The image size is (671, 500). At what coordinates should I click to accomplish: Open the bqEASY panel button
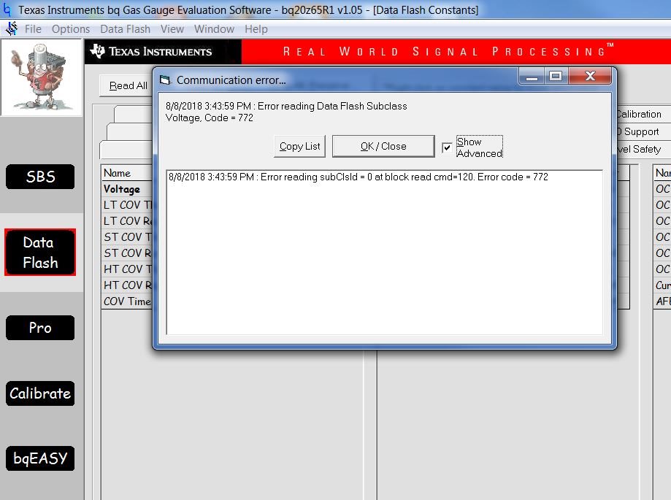tap(40, 458)
